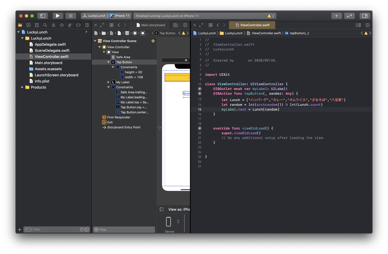The width and height of the screenshot is (388, 254).
Task: Toggle recent files filter clock icon
Action: pos(81,230)
